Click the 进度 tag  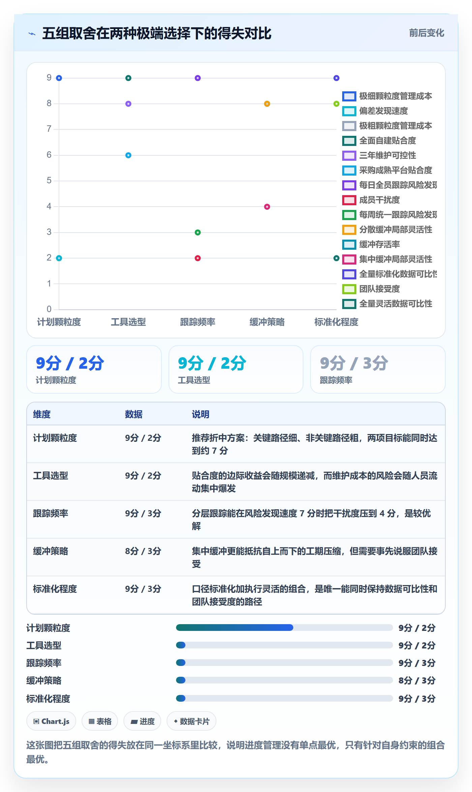point(142,721)
